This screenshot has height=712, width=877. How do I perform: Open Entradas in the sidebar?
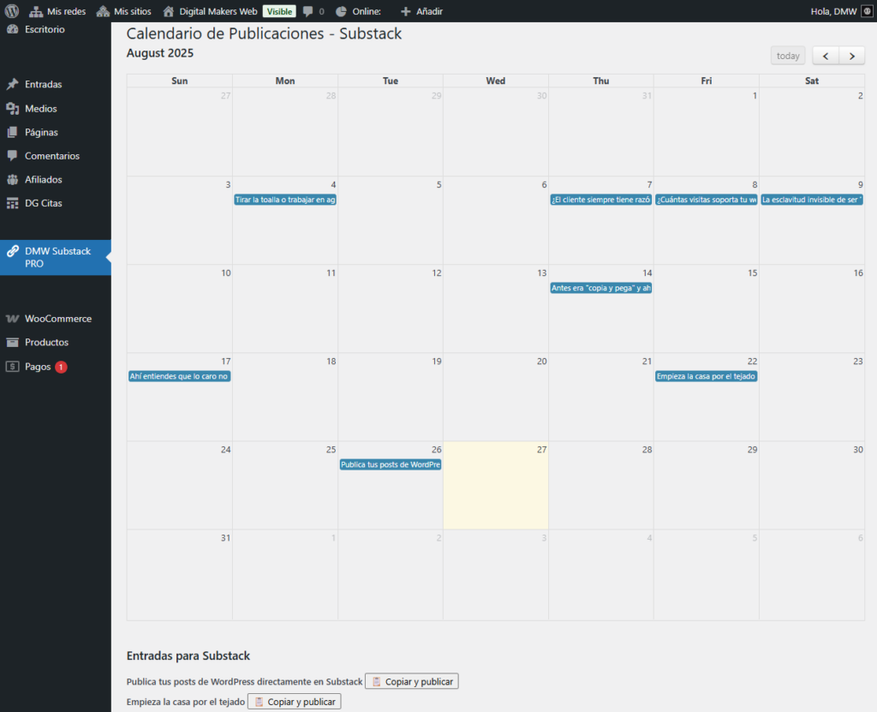point(43,85)
